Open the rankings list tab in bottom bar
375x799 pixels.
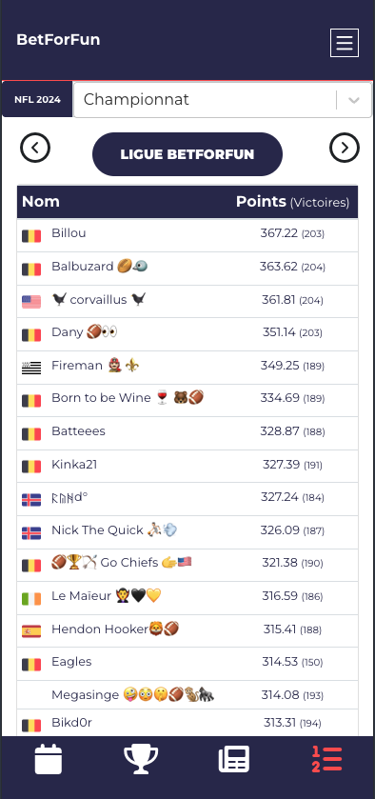click(x=326, y=759)
